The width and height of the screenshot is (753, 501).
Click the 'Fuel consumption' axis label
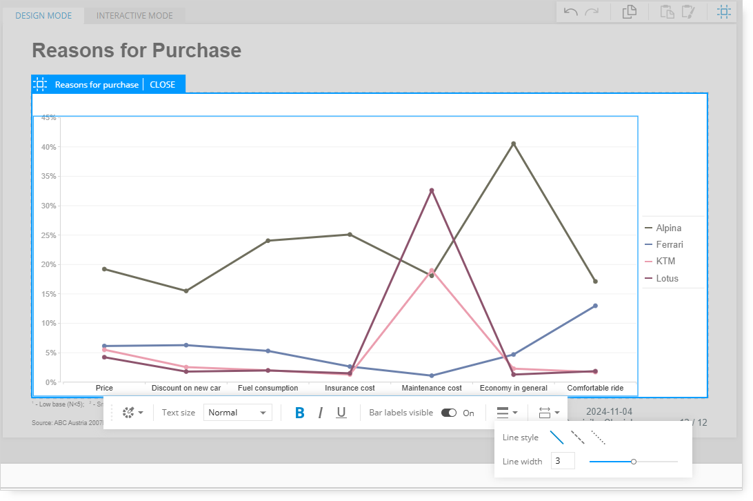click(x=268, y=388)
